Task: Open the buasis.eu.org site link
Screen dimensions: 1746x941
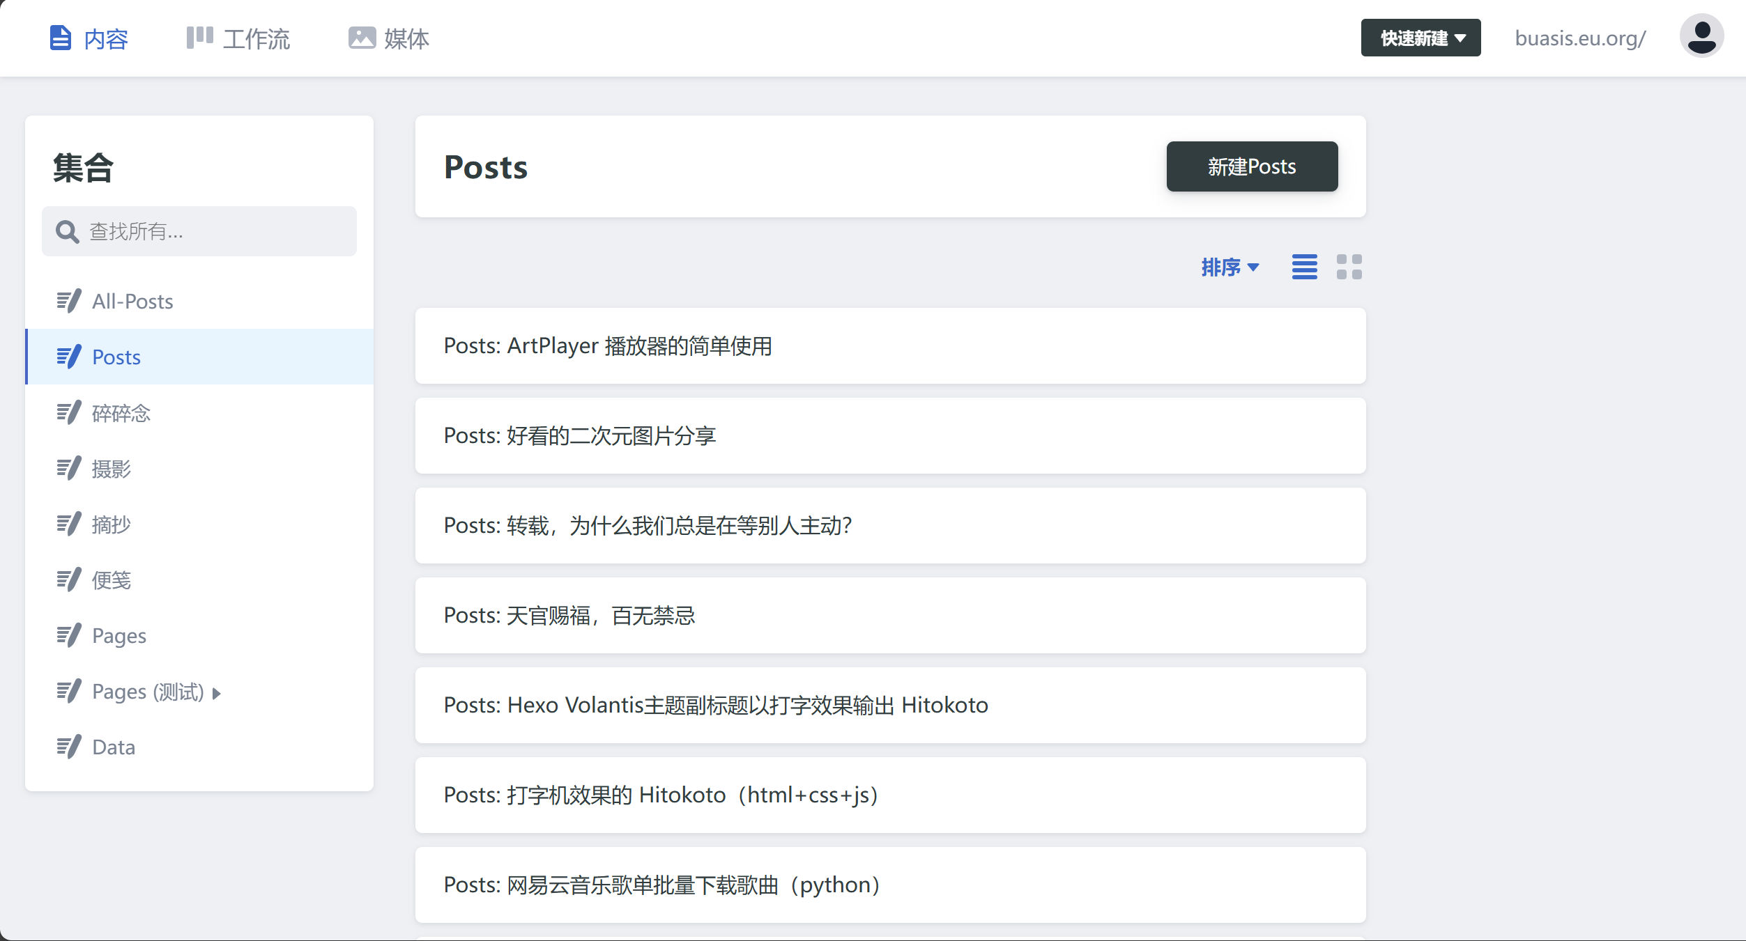Action: tap(1580, 38)
